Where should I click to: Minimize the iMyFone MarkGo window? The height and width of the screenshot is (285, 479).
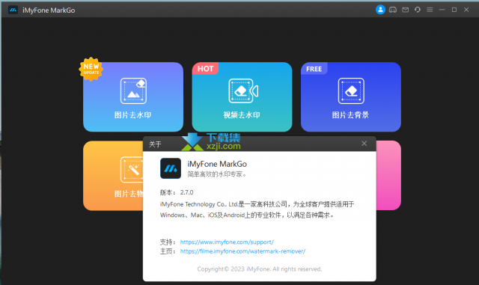442,10
